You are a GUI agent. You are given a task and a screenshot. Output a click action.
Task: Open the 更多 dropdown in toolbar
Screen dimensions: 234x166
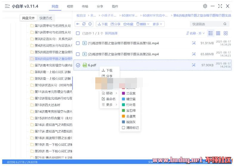(x=157, y=24)
